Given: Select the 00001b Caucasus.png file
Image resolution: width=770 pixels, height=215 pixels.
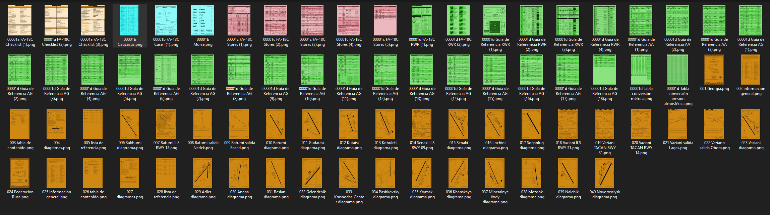Looking at the screenshot, I should [x=130, y=21].
